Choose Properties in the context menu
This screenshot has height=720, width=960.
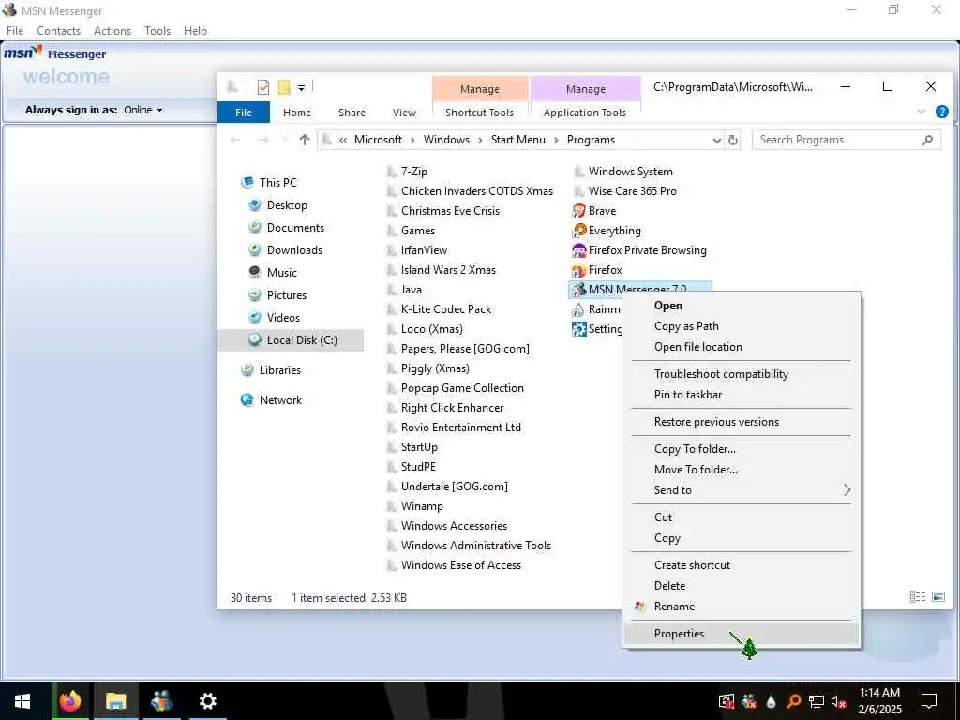(x=741, y=634)
